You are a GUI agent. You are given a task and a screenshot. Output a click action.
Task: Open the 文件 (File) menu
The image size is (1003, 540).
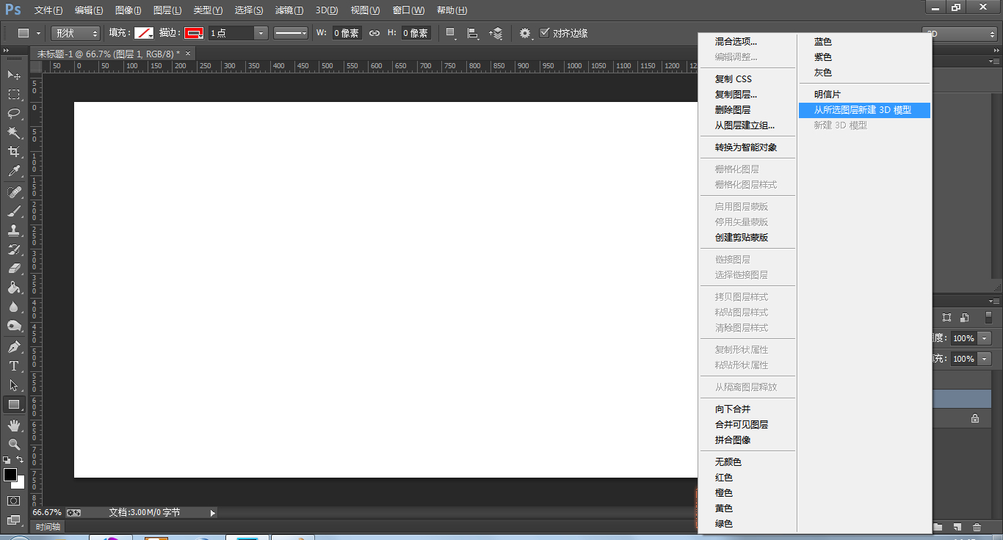coord(48,10)
